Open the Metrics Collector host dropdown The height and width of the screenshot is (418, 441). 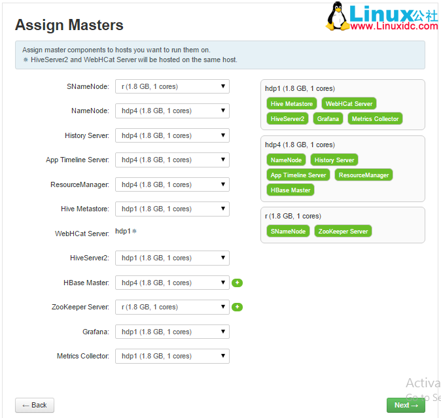point(172,356)
